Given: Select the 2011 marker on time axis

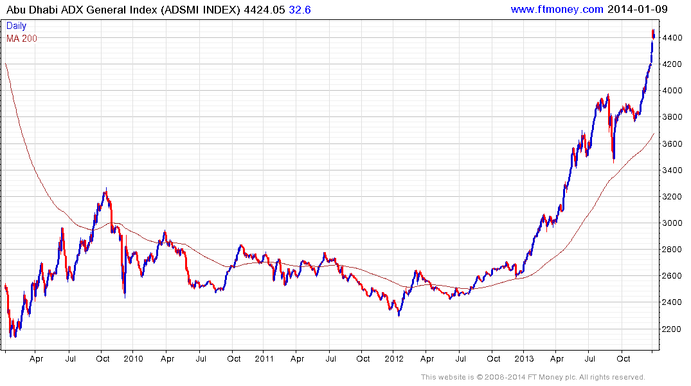Looking at the screenshot, I should [264, 358].
